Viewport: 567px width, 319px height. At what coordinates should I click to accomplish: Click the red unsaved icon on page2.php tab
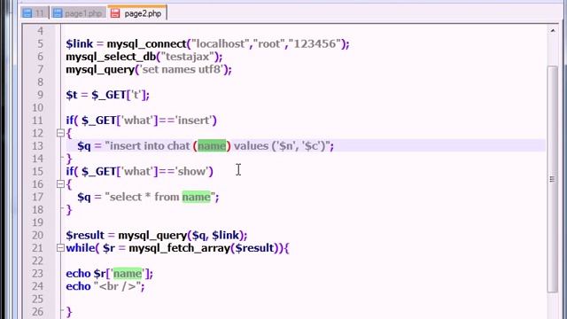[115, 13]
